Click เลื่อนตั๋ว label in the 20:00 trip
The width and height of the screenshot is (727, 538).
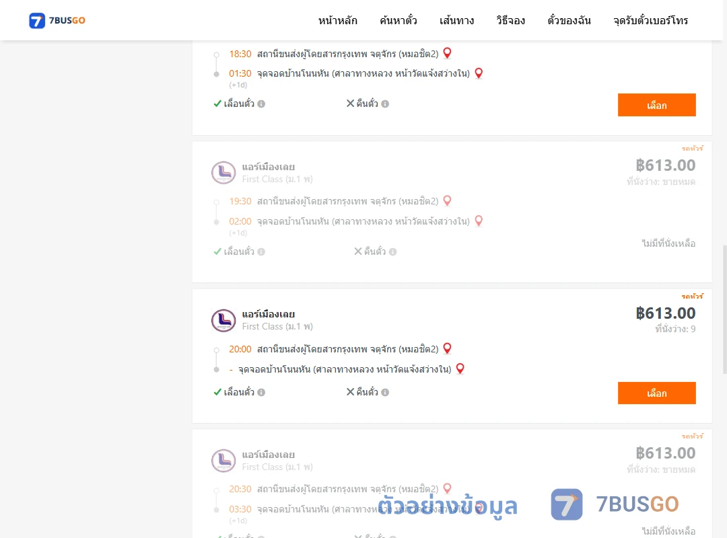click(239, 392)
